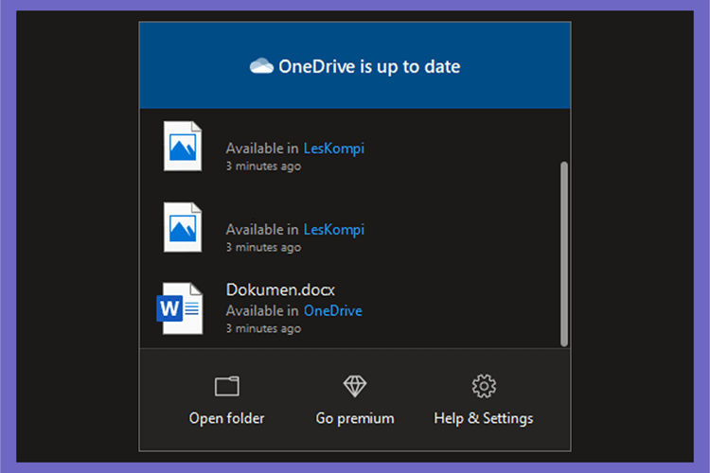The width and height of the screenshot is (710, 473).
Task: Click the OneDrive cloud icon in header
Action: [x=261, y=66]
